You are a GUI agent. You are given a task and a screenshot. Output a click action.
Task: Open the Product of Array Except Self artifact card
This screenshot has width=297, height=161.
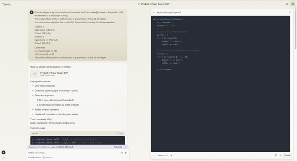pyautogui.click(x=50, y=74)
